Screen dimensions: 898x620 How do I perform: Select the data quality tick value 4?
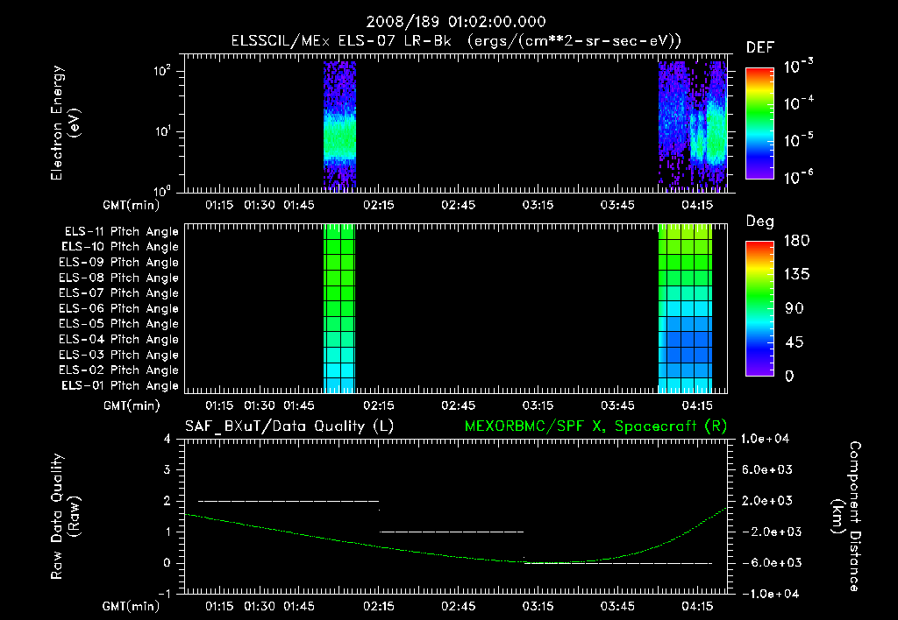tap(167, 439)
